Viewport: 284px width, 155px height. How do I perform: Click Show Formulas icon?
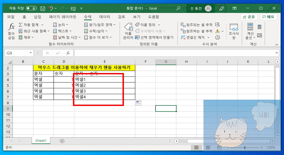tap(218, 25)
